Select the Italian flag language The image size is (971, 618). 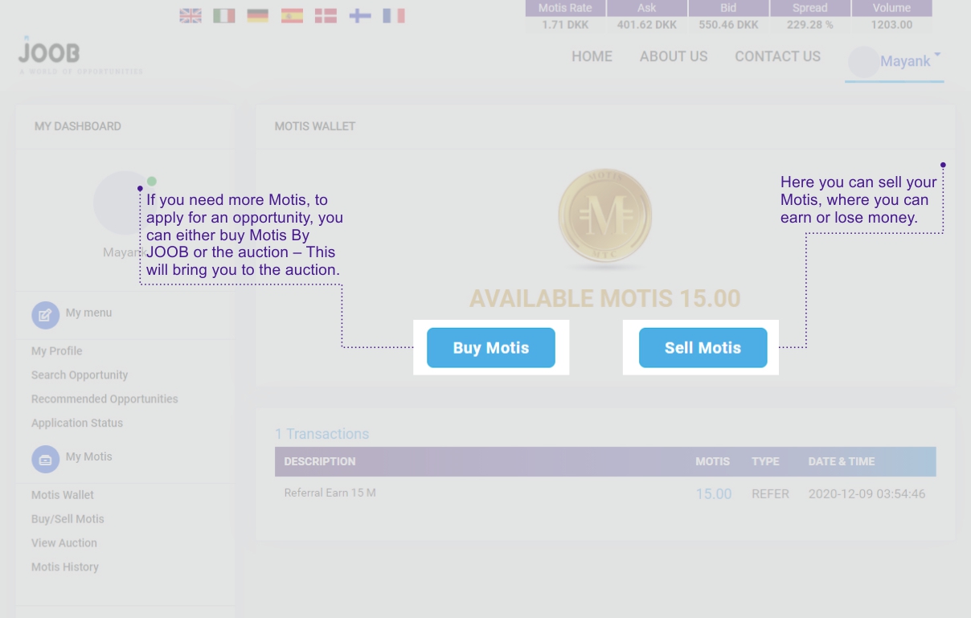[224, 15]
